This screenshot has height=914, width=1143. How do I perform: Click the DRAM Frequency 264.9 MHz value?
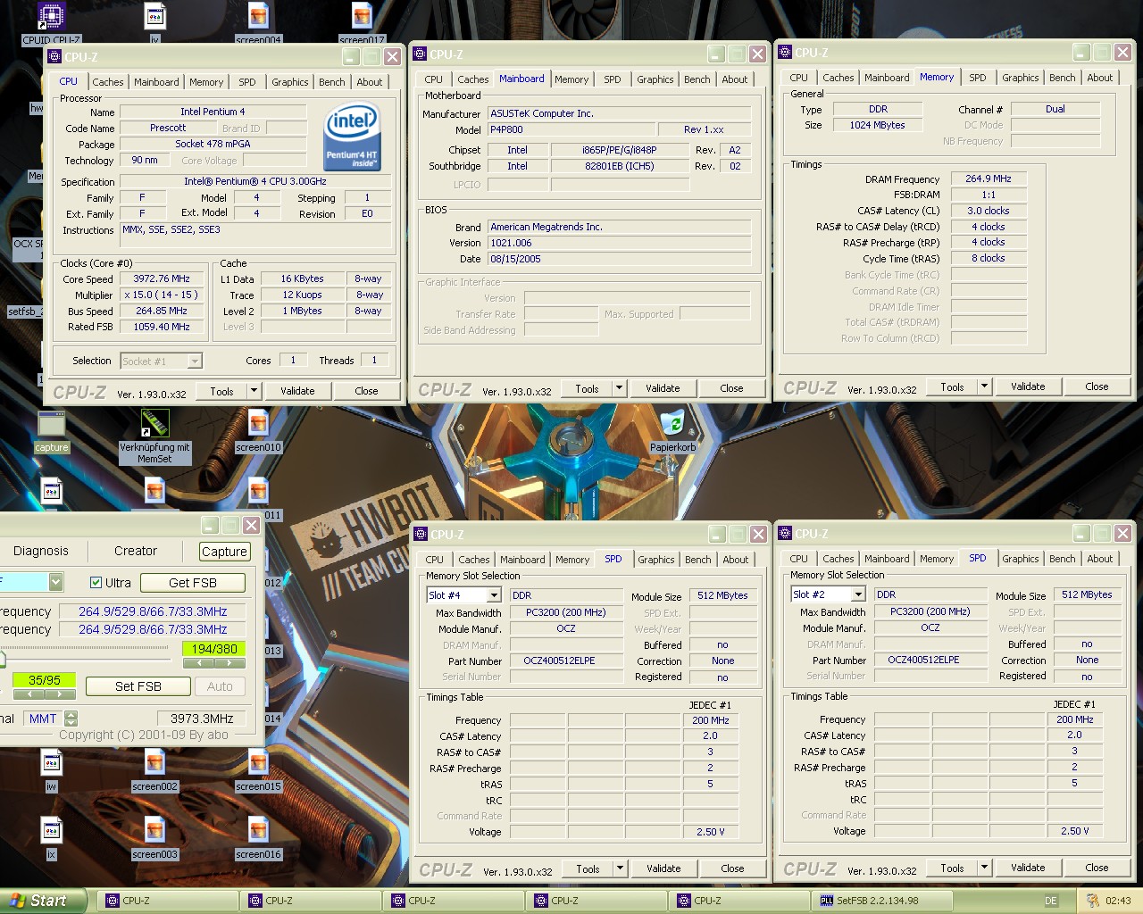(x=989, y=179)
